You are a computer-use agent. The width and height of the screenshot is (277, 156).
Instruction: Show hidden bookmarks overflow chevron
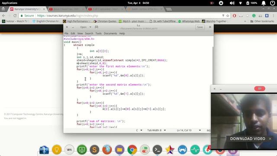click(x=245, y=21)
